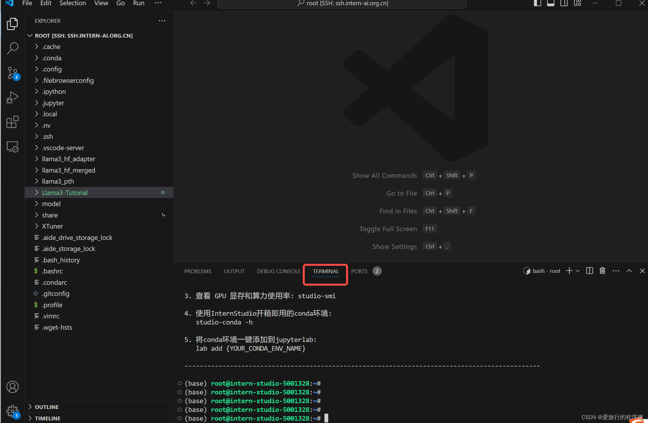648x423 pixels.
Task: Click the VS Code logo icon
Action: [9, 3]
